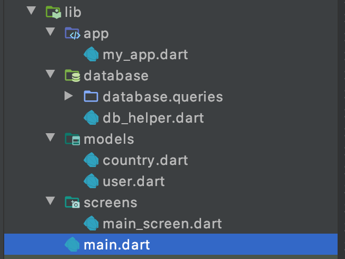Collapse the lib folder arrow
This screenshot has width=345, height=259.
31,11
